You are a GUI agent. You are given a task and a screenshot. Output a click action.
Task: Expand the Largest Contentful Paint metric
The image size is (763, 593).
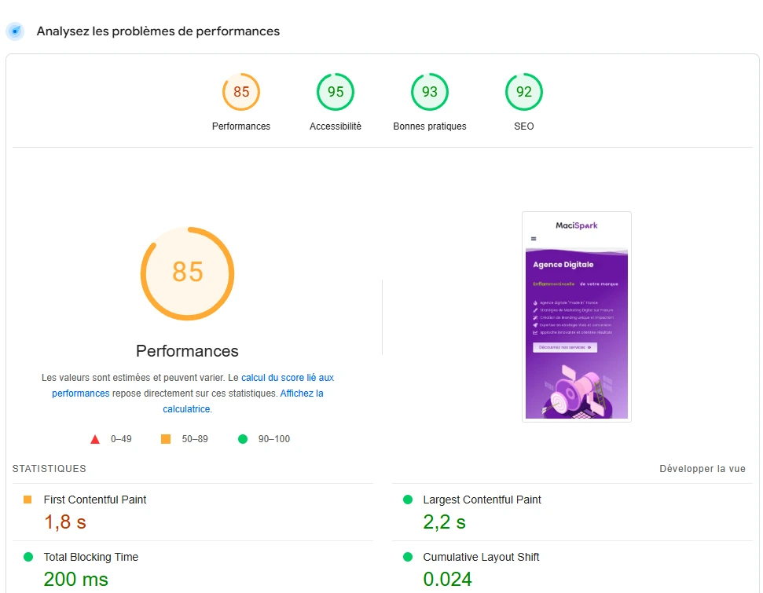[x=572, y=513]
